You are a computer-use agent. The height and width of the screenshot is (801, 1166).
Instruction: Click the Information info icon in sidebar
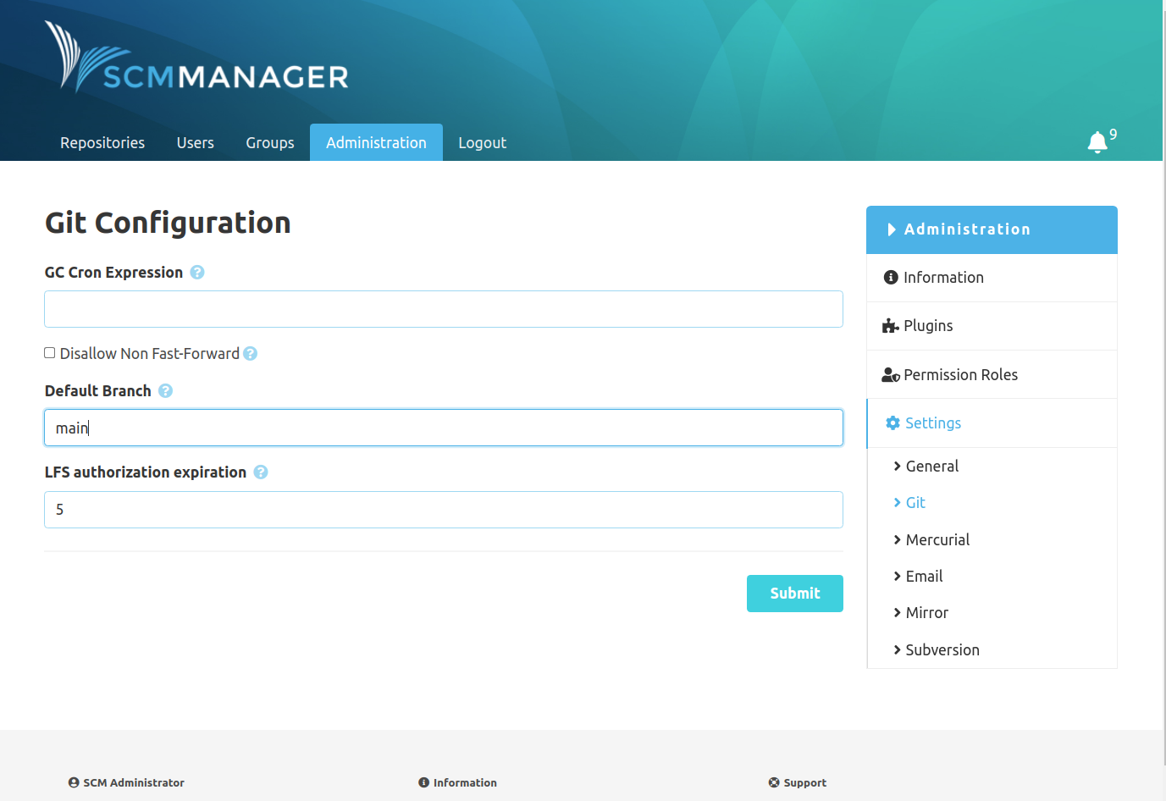point(890,277)
